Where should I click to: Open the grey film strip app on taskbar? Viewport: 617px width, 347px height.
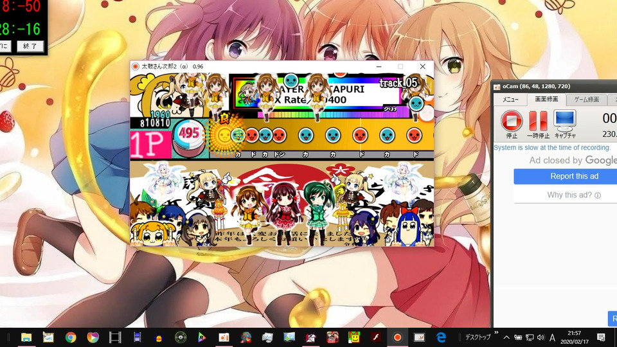pos(115,337)
